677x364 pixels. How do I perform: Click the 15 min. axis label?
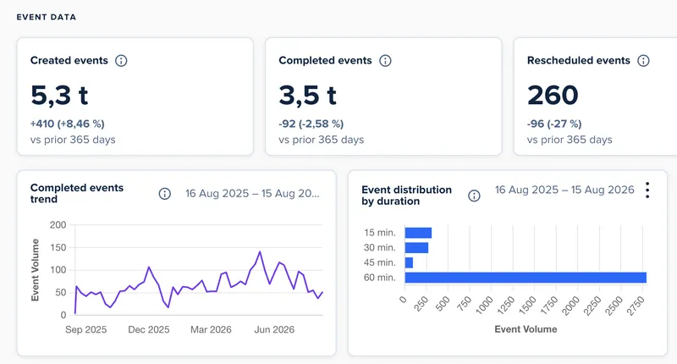[x=379, y=233]
